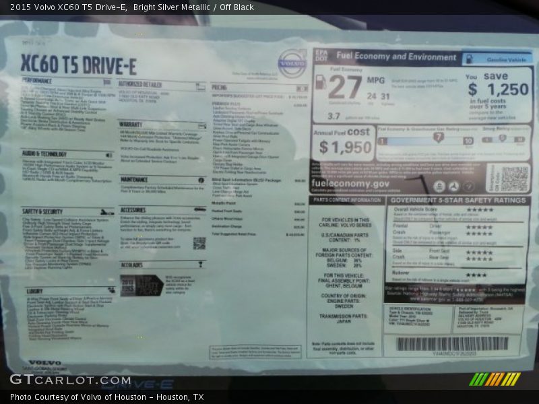Screen dimensions: 539x404
Task: Click the Country of Origin Engine Parts Sweden text
Action: tap(344, 301)
